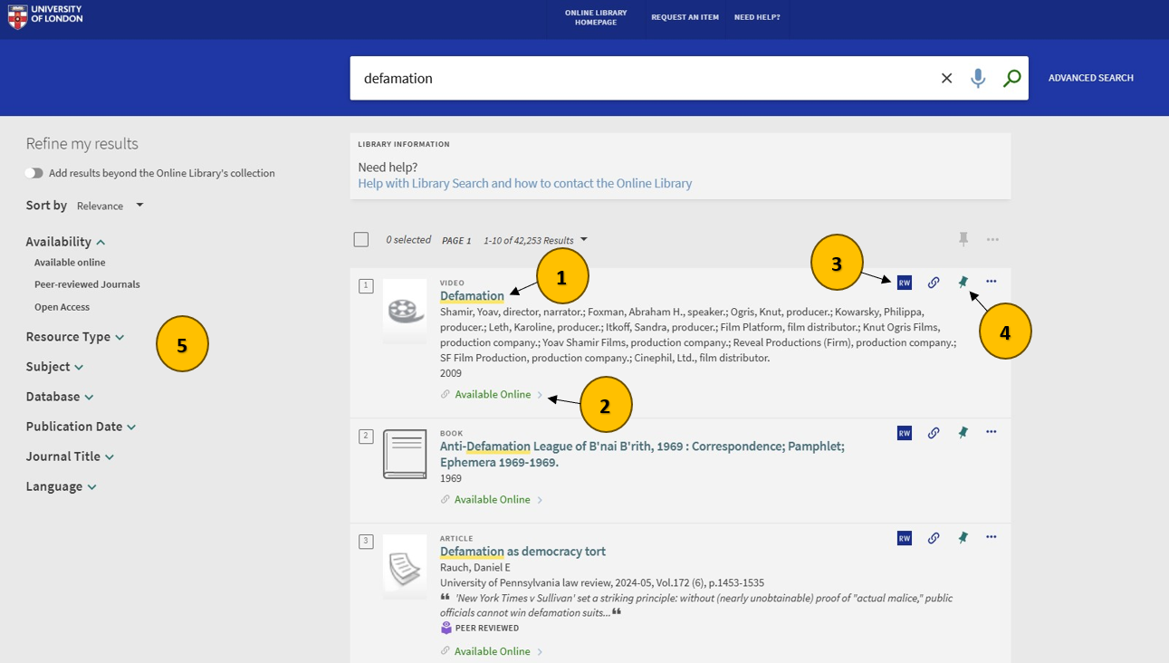
Task: Clear the search box with X icon
Action: [x=946, y=78]
